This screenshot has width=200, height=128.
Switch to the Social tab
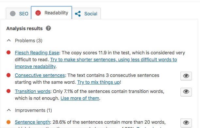(x=86, y=13)
